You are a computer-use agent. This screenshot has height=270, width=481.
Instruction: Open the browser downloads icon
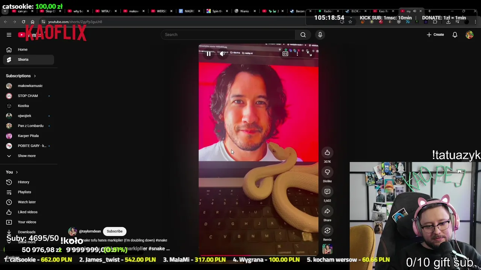[448, 22]
